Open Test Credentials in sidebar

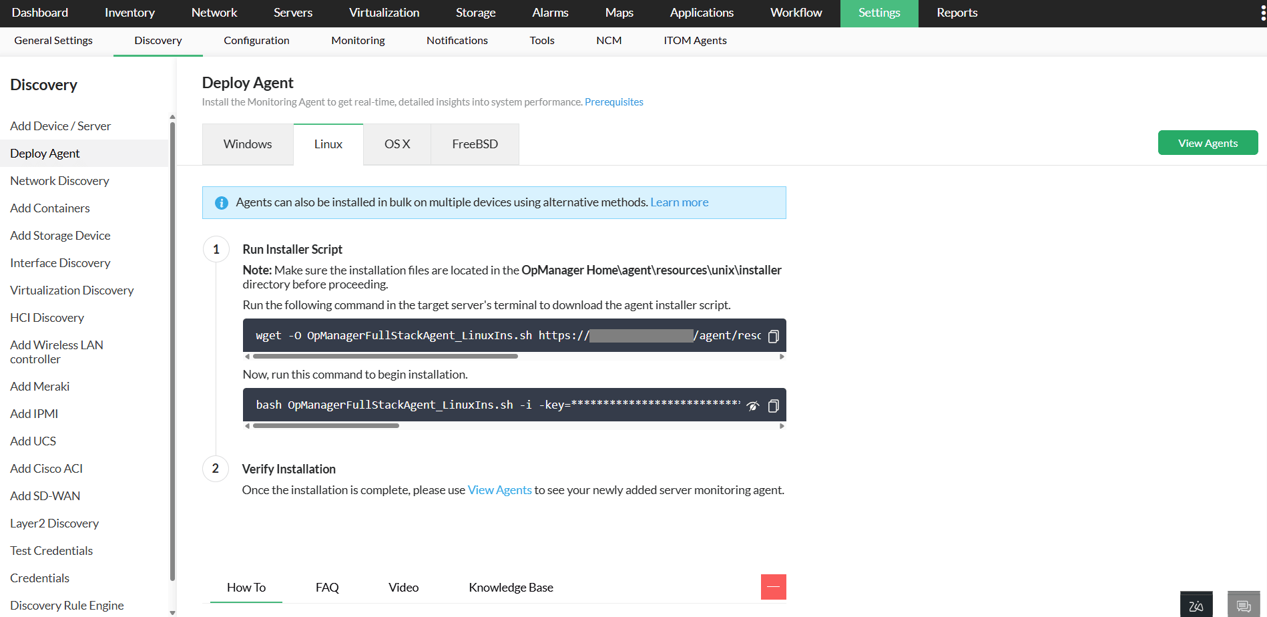pyautogui.click(x=51, y=551)
